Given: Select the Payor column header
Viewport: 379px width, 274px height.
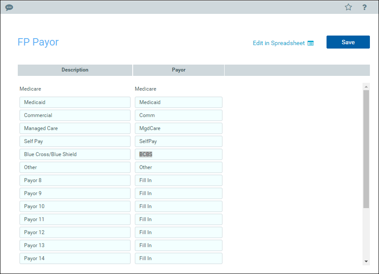Looking at the screenshot, I should pyautogui.click(x=179, y=70).
